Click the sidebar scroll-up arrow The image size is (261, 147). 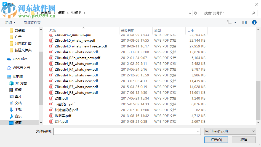(41, 30)
